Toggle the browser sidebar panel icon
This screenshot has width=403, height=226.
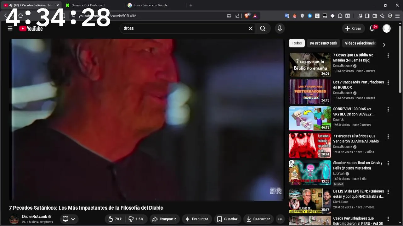click(367, 16)
